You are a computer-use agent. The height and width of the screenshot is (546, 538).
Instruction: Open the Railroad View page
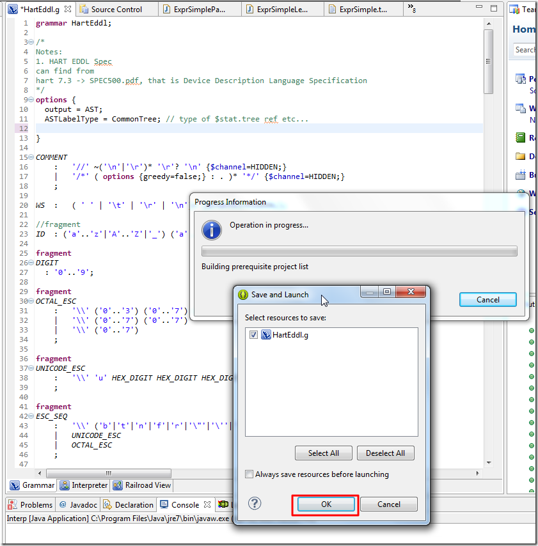point(142,485)
